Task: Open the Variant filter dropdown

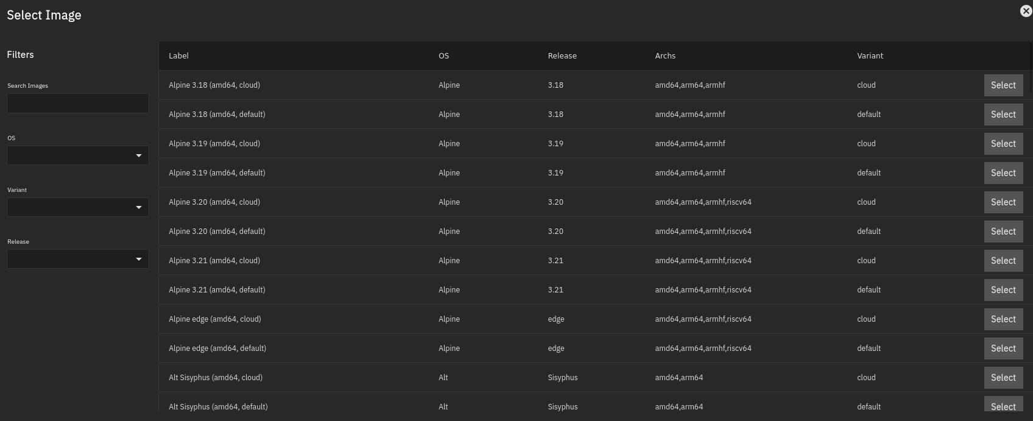Action: click(78, 207)
